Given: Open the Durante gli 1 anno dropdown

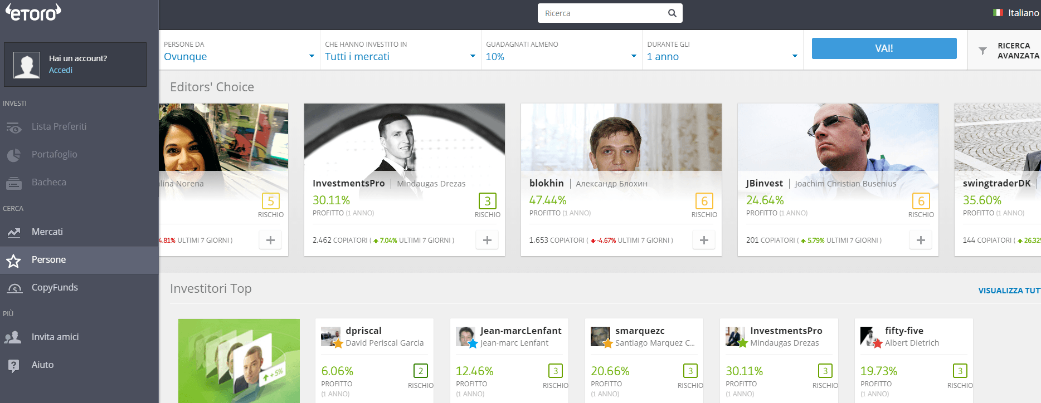Looking at the screenshot, I should point(722,51).
